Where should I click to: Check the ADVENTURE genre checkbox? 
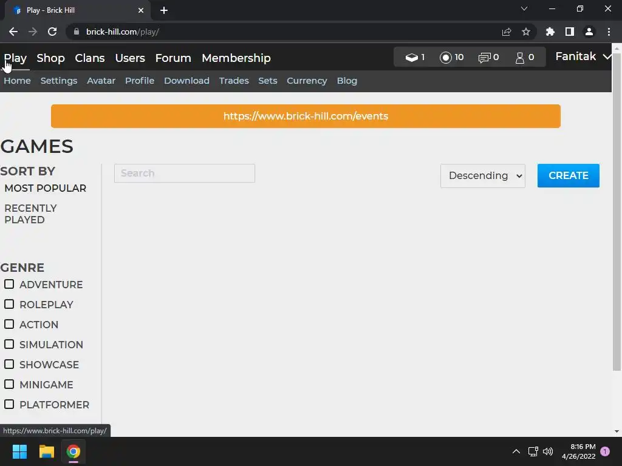(9, 284)
